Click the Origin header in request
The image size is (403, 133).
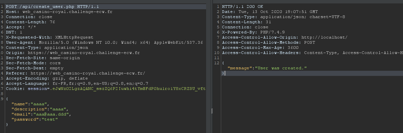point(73,53)
